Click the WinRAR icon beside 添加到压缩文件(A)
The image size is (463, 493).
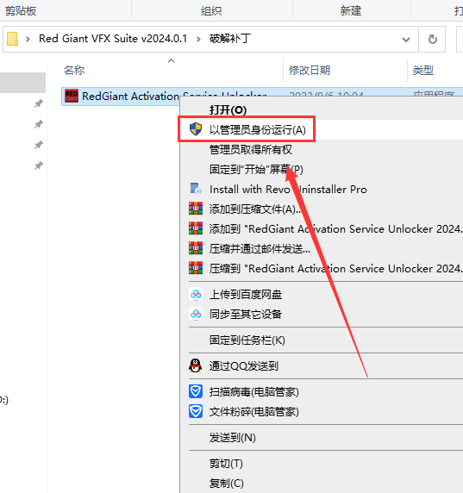(x=196, y=209)
